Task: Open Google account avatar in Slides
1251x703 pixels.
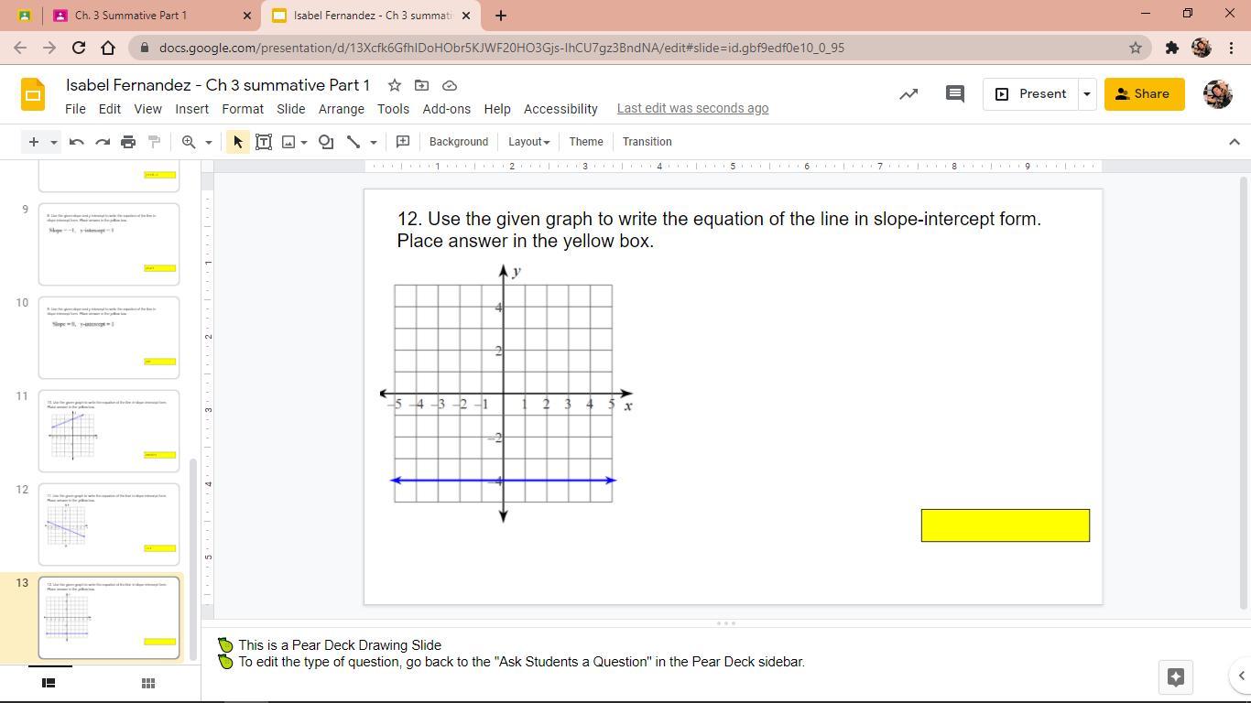Action: pos(1217,94)
